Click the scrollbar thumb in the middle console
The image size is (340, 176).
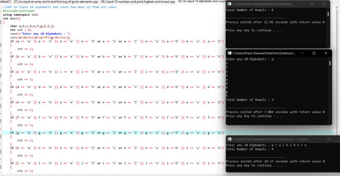click(x=330, y=63)
